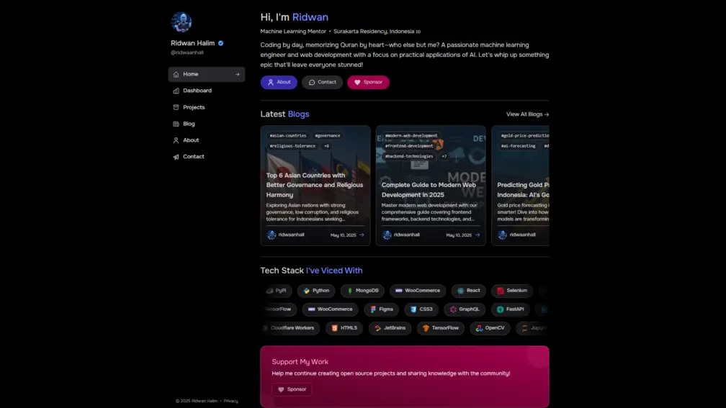Click the #governance tag
The image size is (726, 408).
pos(327,135)
